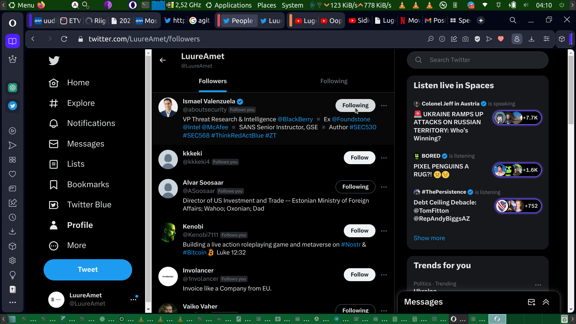The width and height of the screenshot is (576, 324).
Task: Open Bookmarks in Twitter navigation
Action: tap(80, 185)
